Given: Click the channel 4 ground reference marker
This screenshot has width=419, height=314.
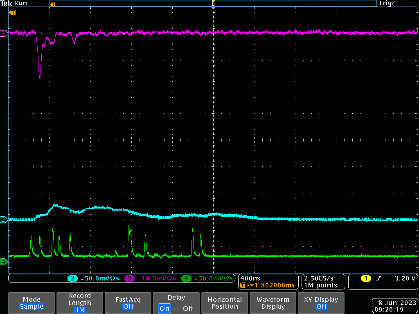Looking at the screenshot, I should pos(4,262).
